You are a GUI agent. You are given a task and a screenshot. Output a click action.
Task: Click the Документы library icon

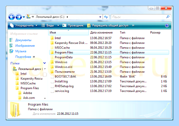[x=11, y=40]
